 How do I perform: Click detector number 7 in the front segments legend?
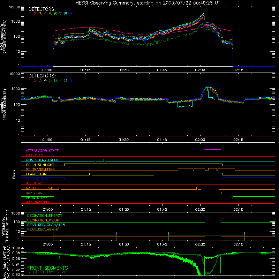point(60,14)
